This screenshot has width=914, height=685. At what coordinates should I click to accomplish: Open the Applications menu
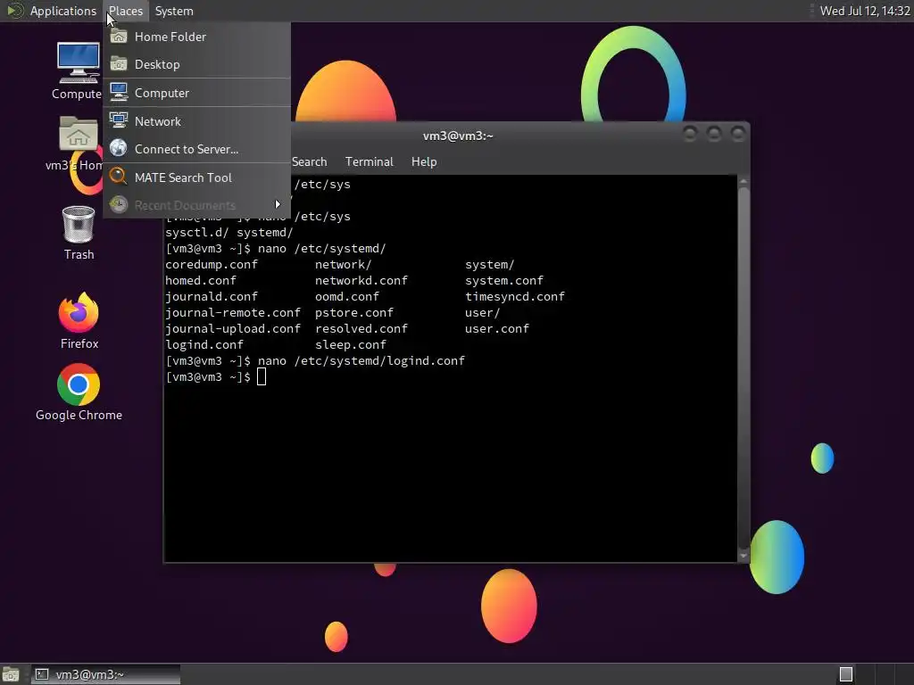(63, 11)
